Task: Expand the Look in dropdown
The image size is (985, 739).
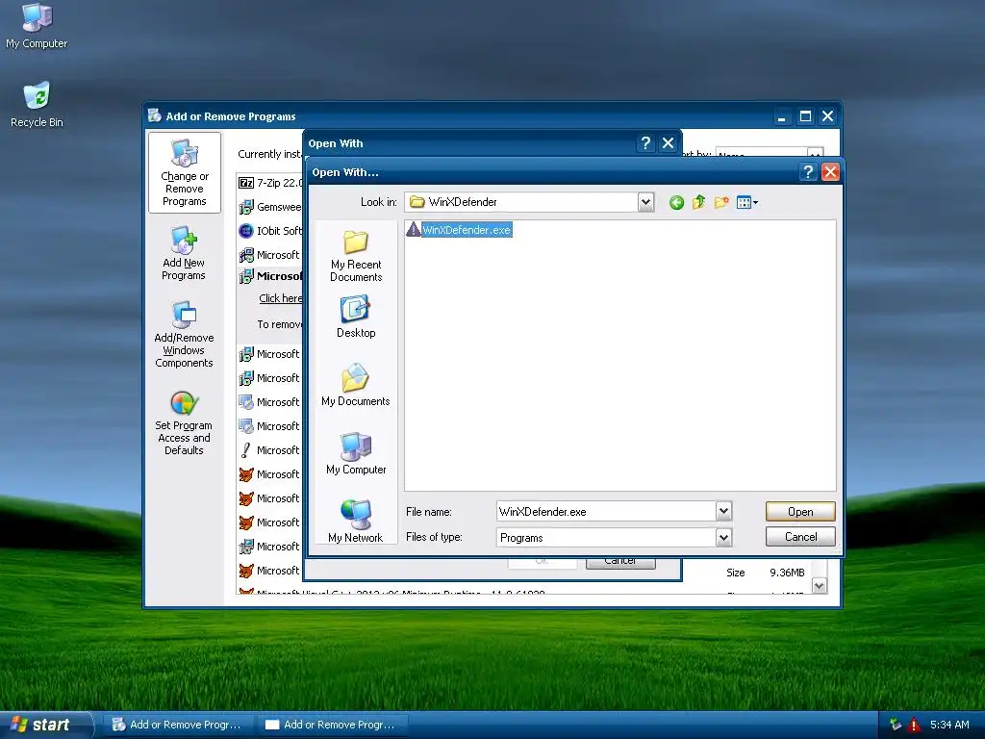Action: click(x=645, y=202)
